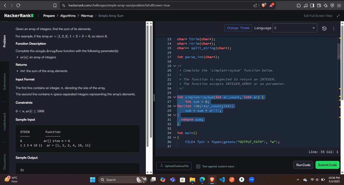Bookmark this page with bookmark icon

click(55, 5)
